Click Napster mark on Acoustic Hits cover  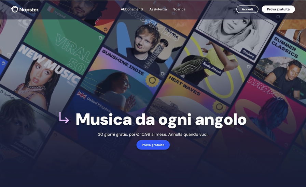[x=162, y=74]
